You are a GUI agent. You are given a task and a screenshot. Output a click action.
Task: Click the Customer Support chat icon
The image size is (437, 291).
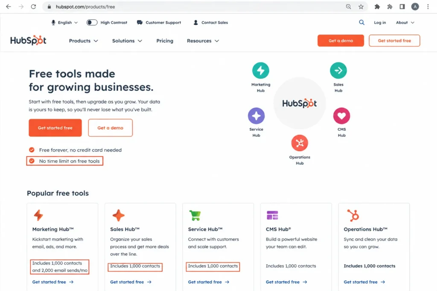(x=140, y=23)
